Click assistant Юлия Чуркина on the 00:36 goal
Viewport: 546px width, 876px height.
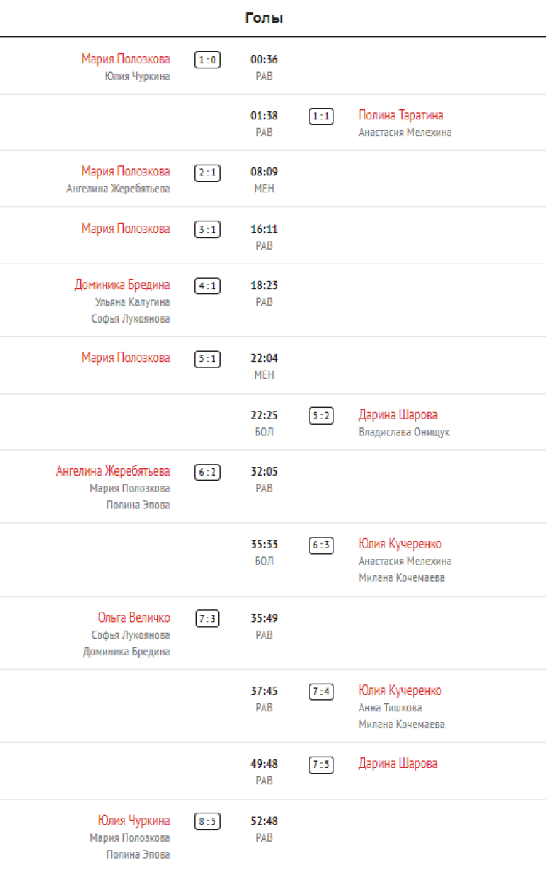(x=137, y=76)
